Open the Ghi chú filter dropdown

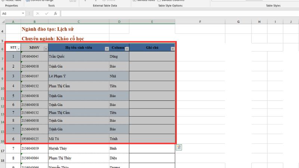coord(172,49)
